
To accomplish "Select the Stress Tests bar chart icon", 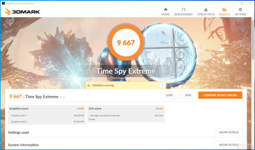I will point(206,10).
